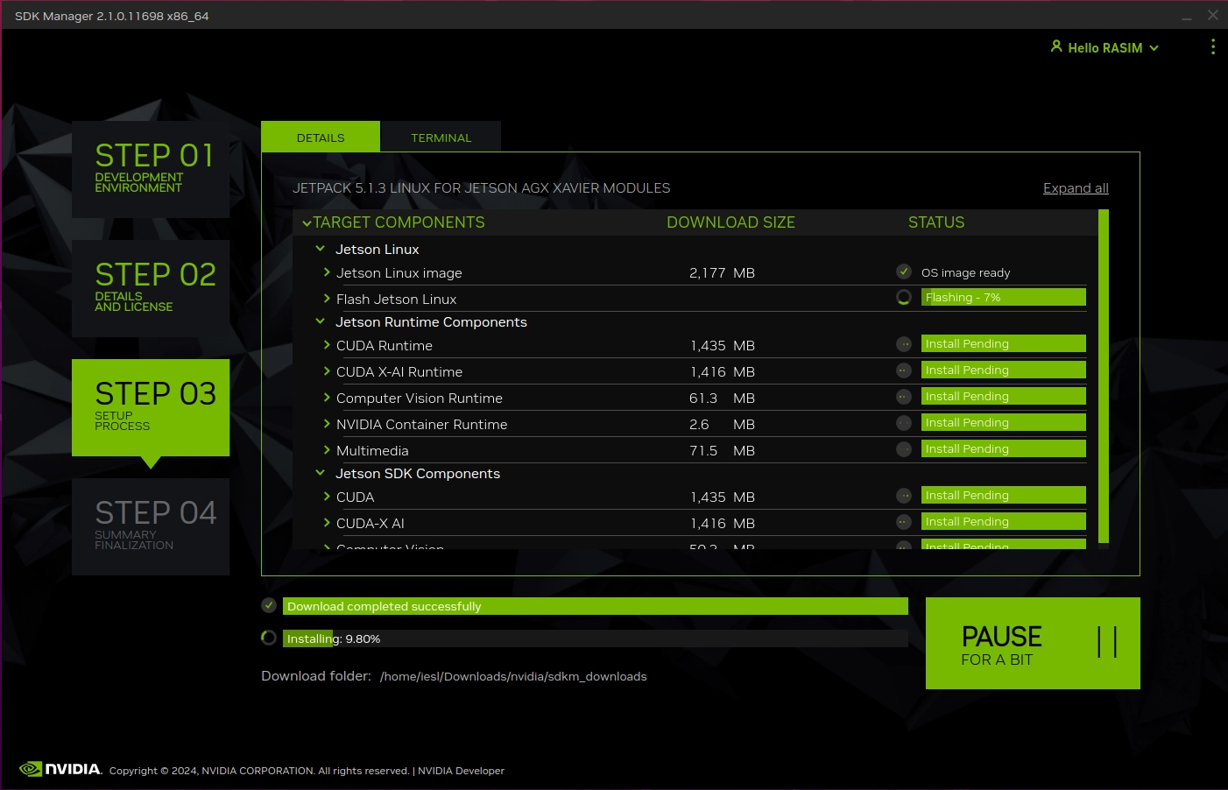Select the Details tab

321,138
